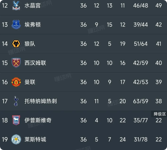The image size is (167, 150).
Task: Select the 狼队 team name
Action: 30,44
